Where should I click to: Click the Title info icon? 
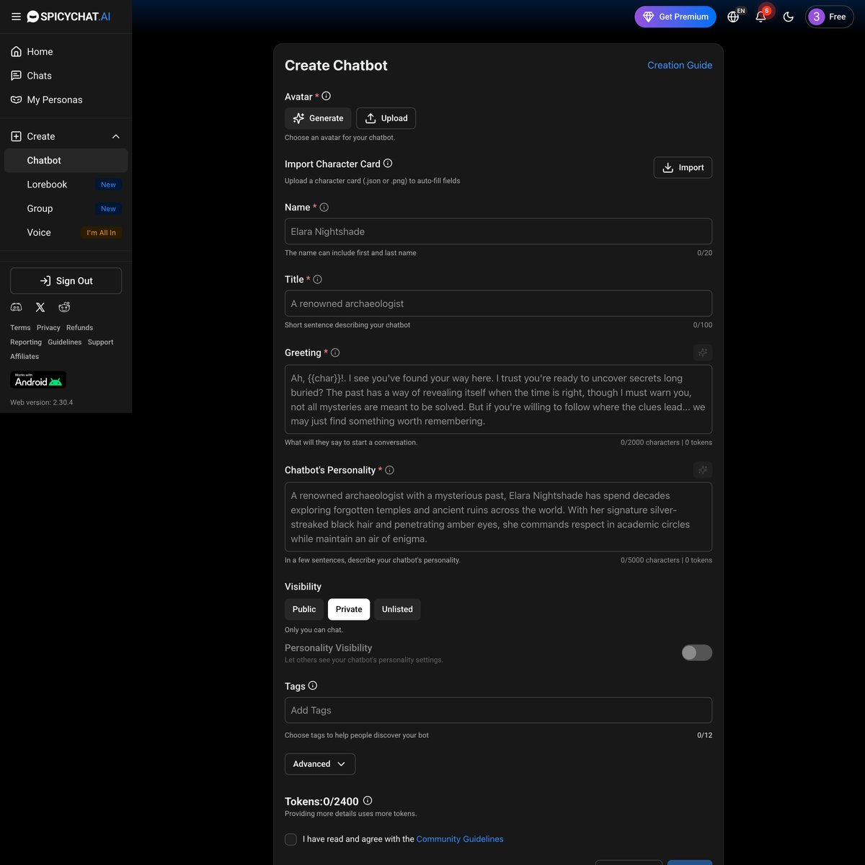coord(317,279)
